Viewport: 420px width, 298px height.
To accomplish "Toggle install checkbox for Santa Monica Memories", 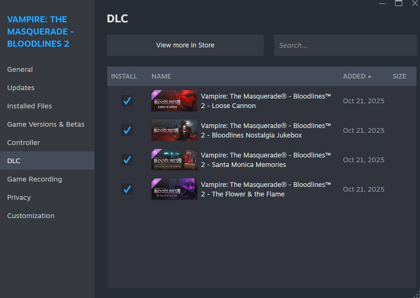I will 127,160.
